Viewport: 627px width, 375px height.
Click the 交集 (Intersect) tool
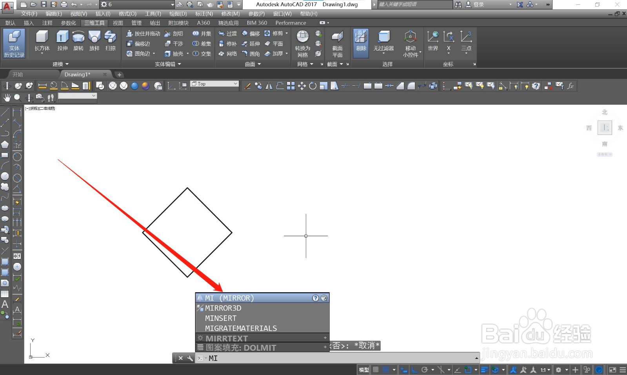click(x=202, y=54)
